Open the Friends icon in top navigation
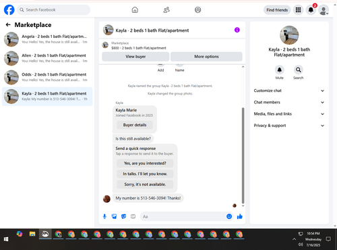 [166, 10]
